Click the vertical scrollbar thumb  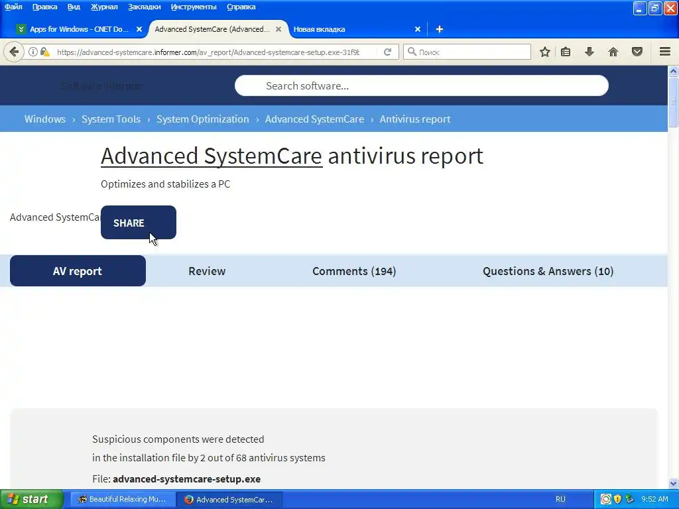pos(674,102)
